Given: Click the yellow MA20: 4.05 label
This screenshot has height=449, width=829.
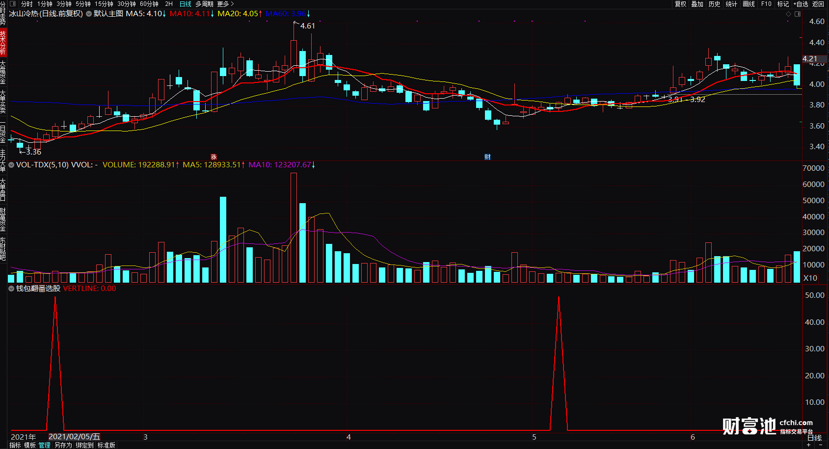Looking at the screenshot, I should [240, 14].
